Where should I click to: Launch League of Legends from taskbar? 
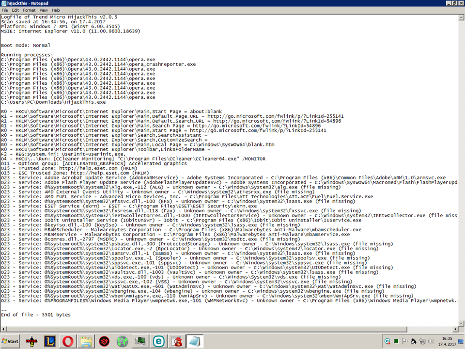coord(49,342)
